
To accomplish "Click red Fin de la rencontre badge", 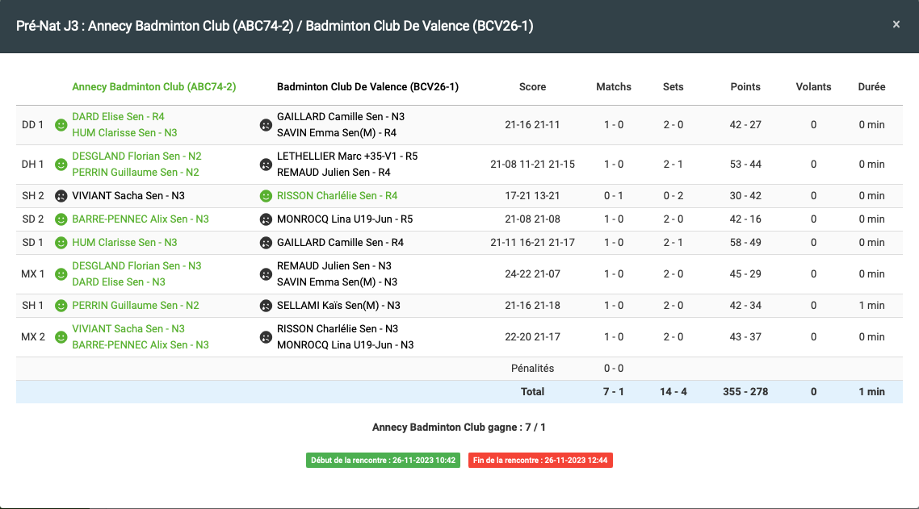I will click(x=539, y=461).
